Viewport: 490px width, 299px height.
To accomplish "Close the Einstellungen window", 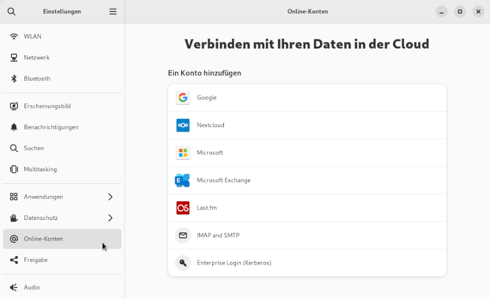I will click(x=478, y=11).
